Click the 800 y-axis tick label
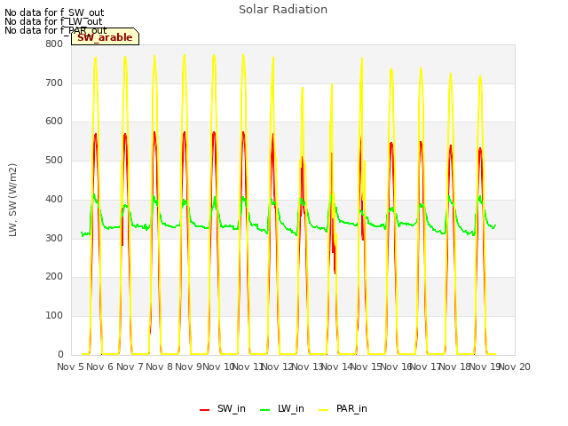 pyautogui.click(x=54, y=44)
